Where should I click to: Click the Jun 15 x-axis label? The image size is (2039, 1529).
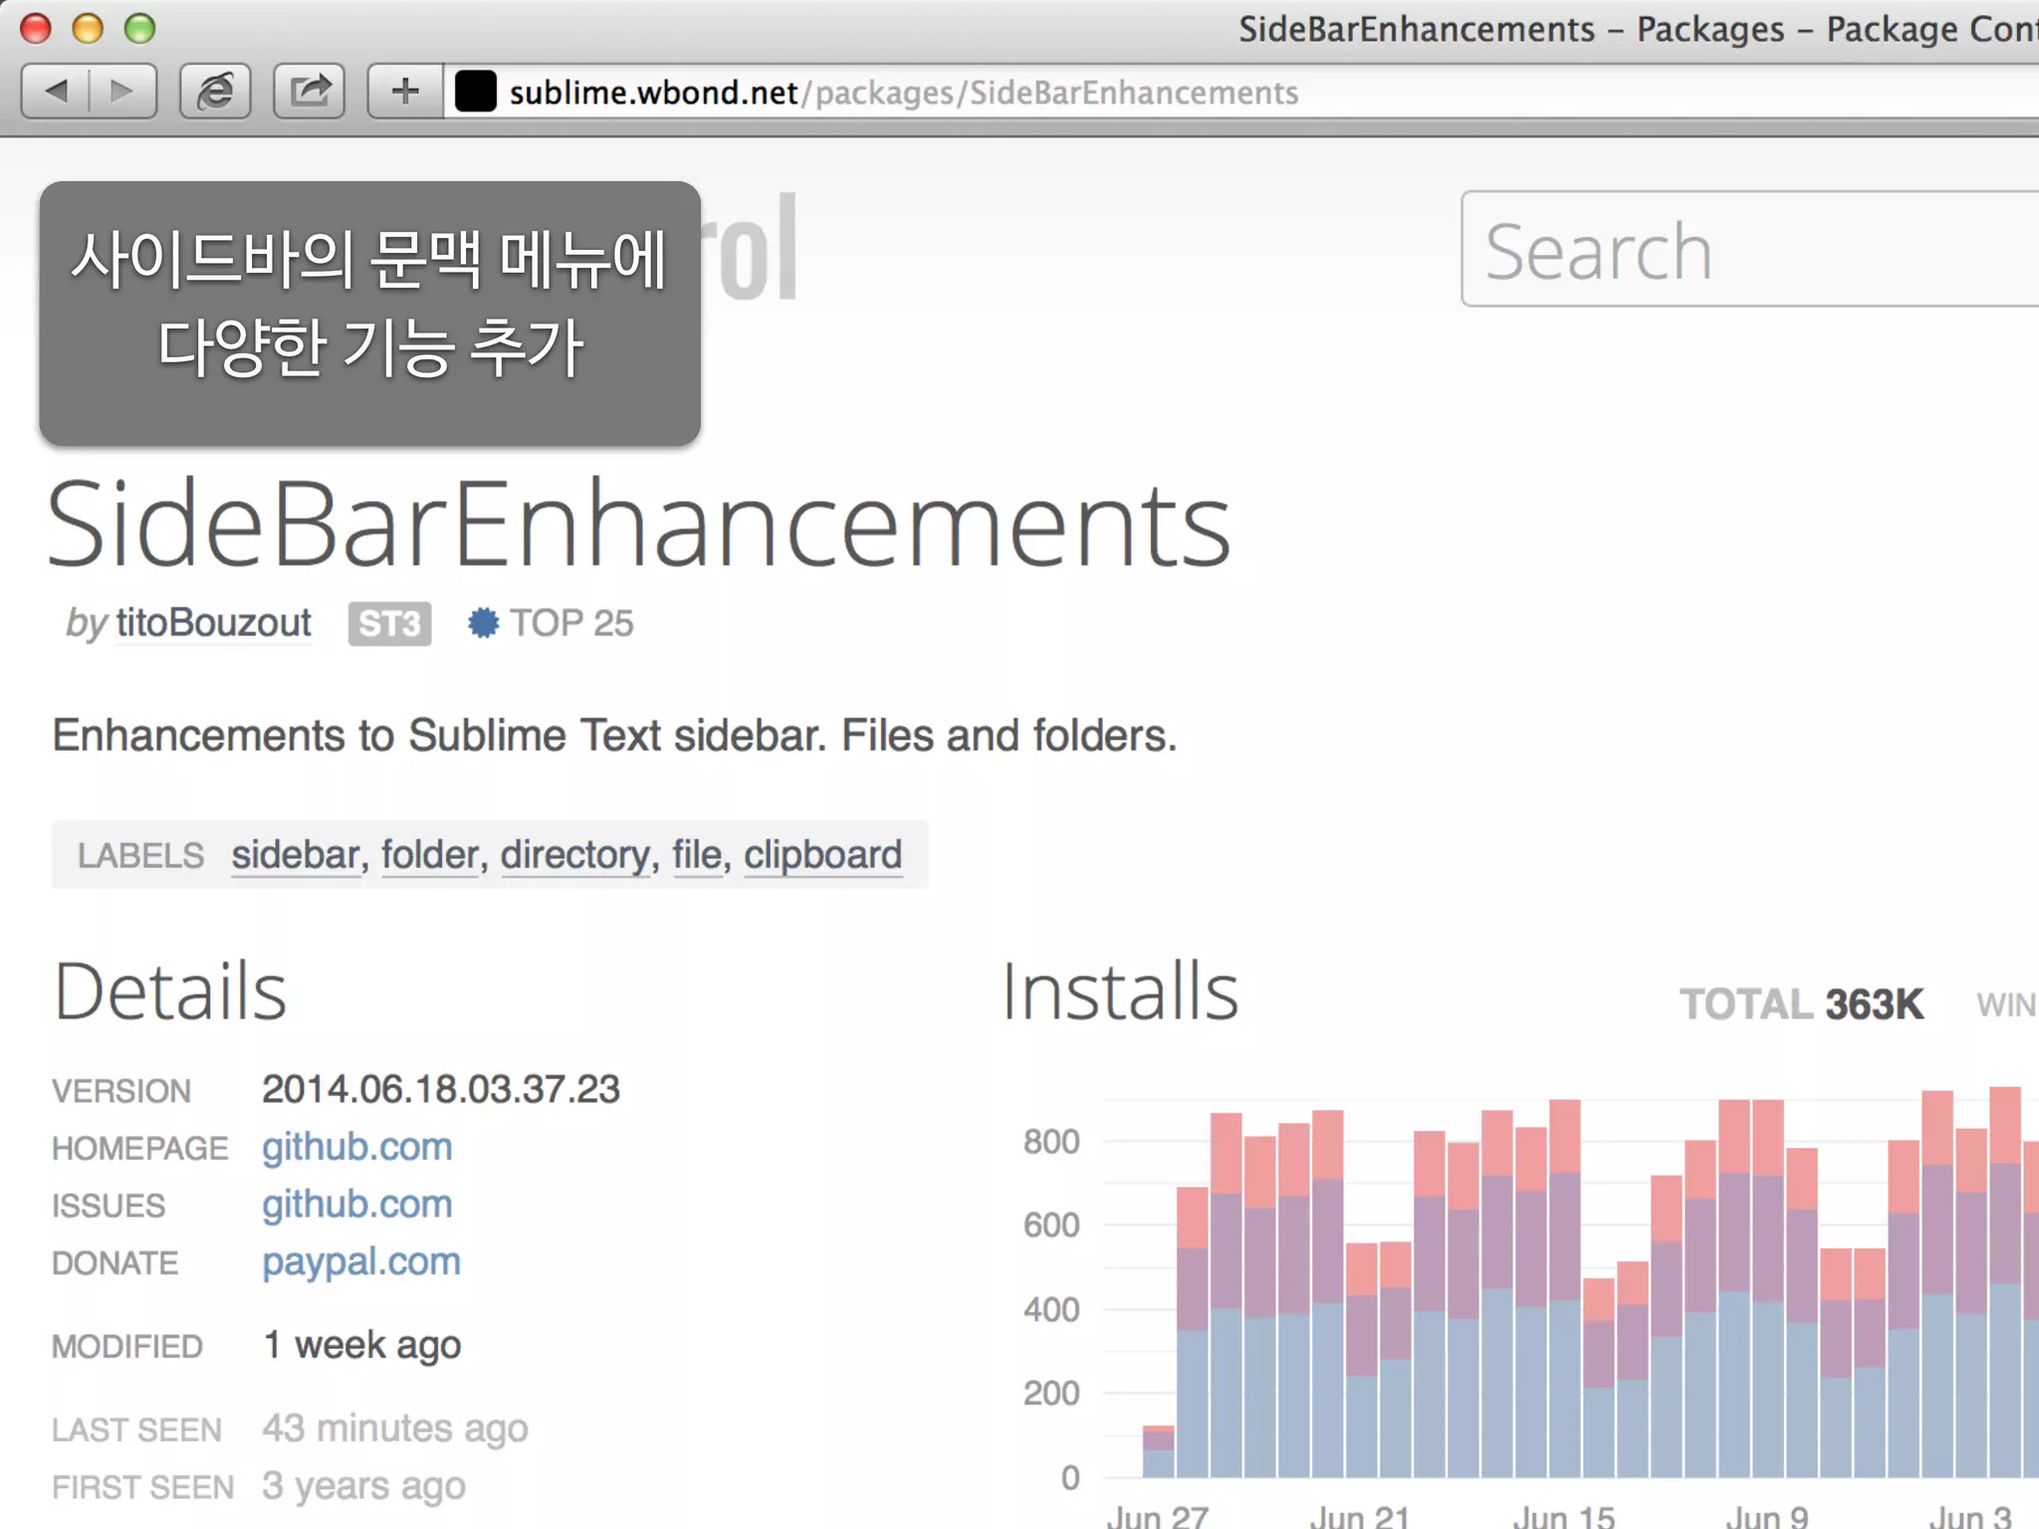[1563, 1517]
